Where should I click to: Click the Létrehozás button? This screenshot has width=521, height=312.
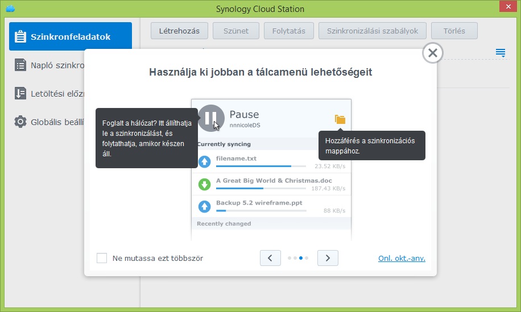pyautogui.click(x=179, y=31)
